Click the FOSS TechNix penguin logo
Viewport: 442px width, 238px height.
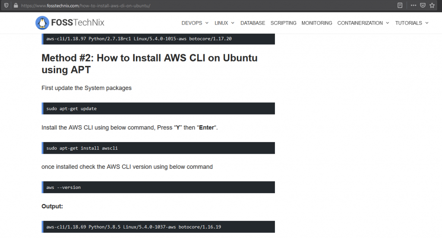42,23
